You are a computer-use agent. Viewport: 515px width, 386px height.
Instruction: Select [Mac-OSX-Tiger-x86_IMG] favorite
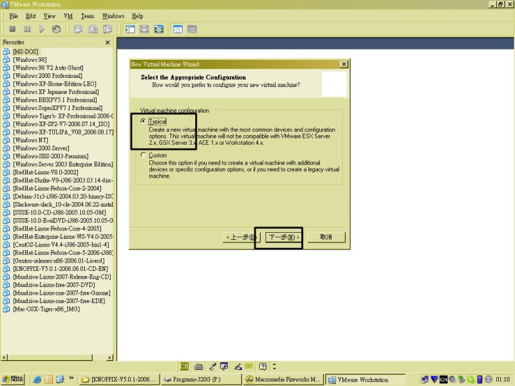(x=46, y=309)
